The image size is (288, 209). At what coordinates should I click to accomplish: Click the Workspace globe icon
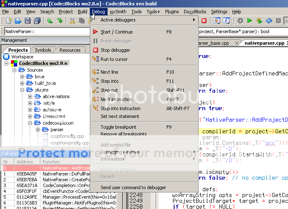[6, 57]
